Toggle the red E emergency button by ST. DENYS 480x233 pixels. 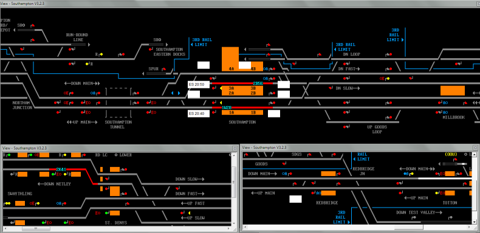coord(98,213)
